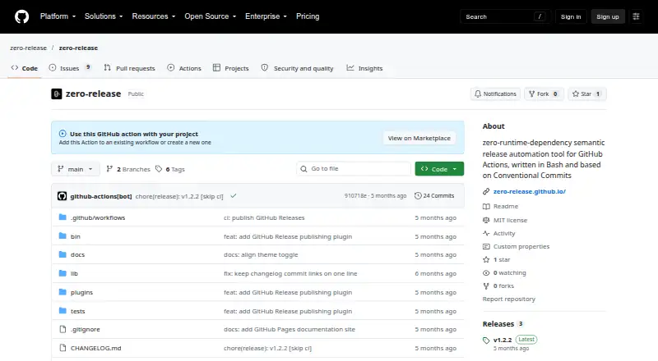Open commit 'docs: align theme toggle'
The image size is (658, 361).
(x=261, y=254)
